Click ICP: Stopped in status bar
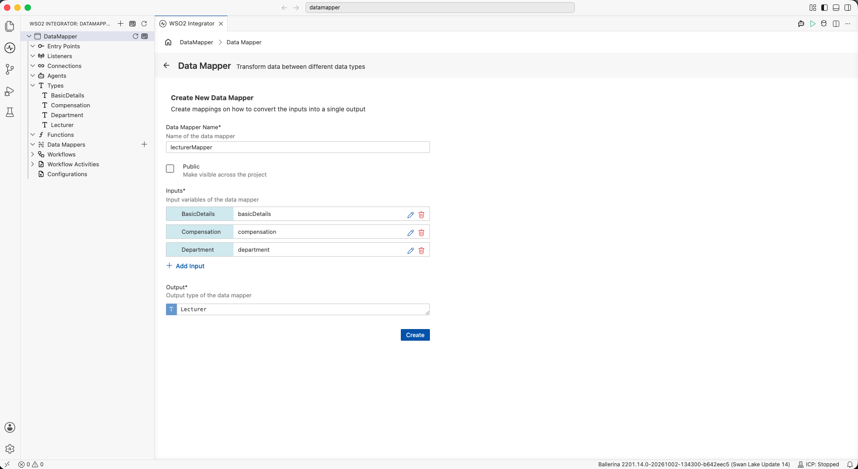The image size is (858, 469). [819, 465]
